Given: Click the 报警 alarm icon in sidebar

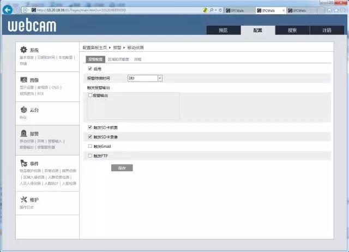Looking at the screenshot, I should point(23,134).
